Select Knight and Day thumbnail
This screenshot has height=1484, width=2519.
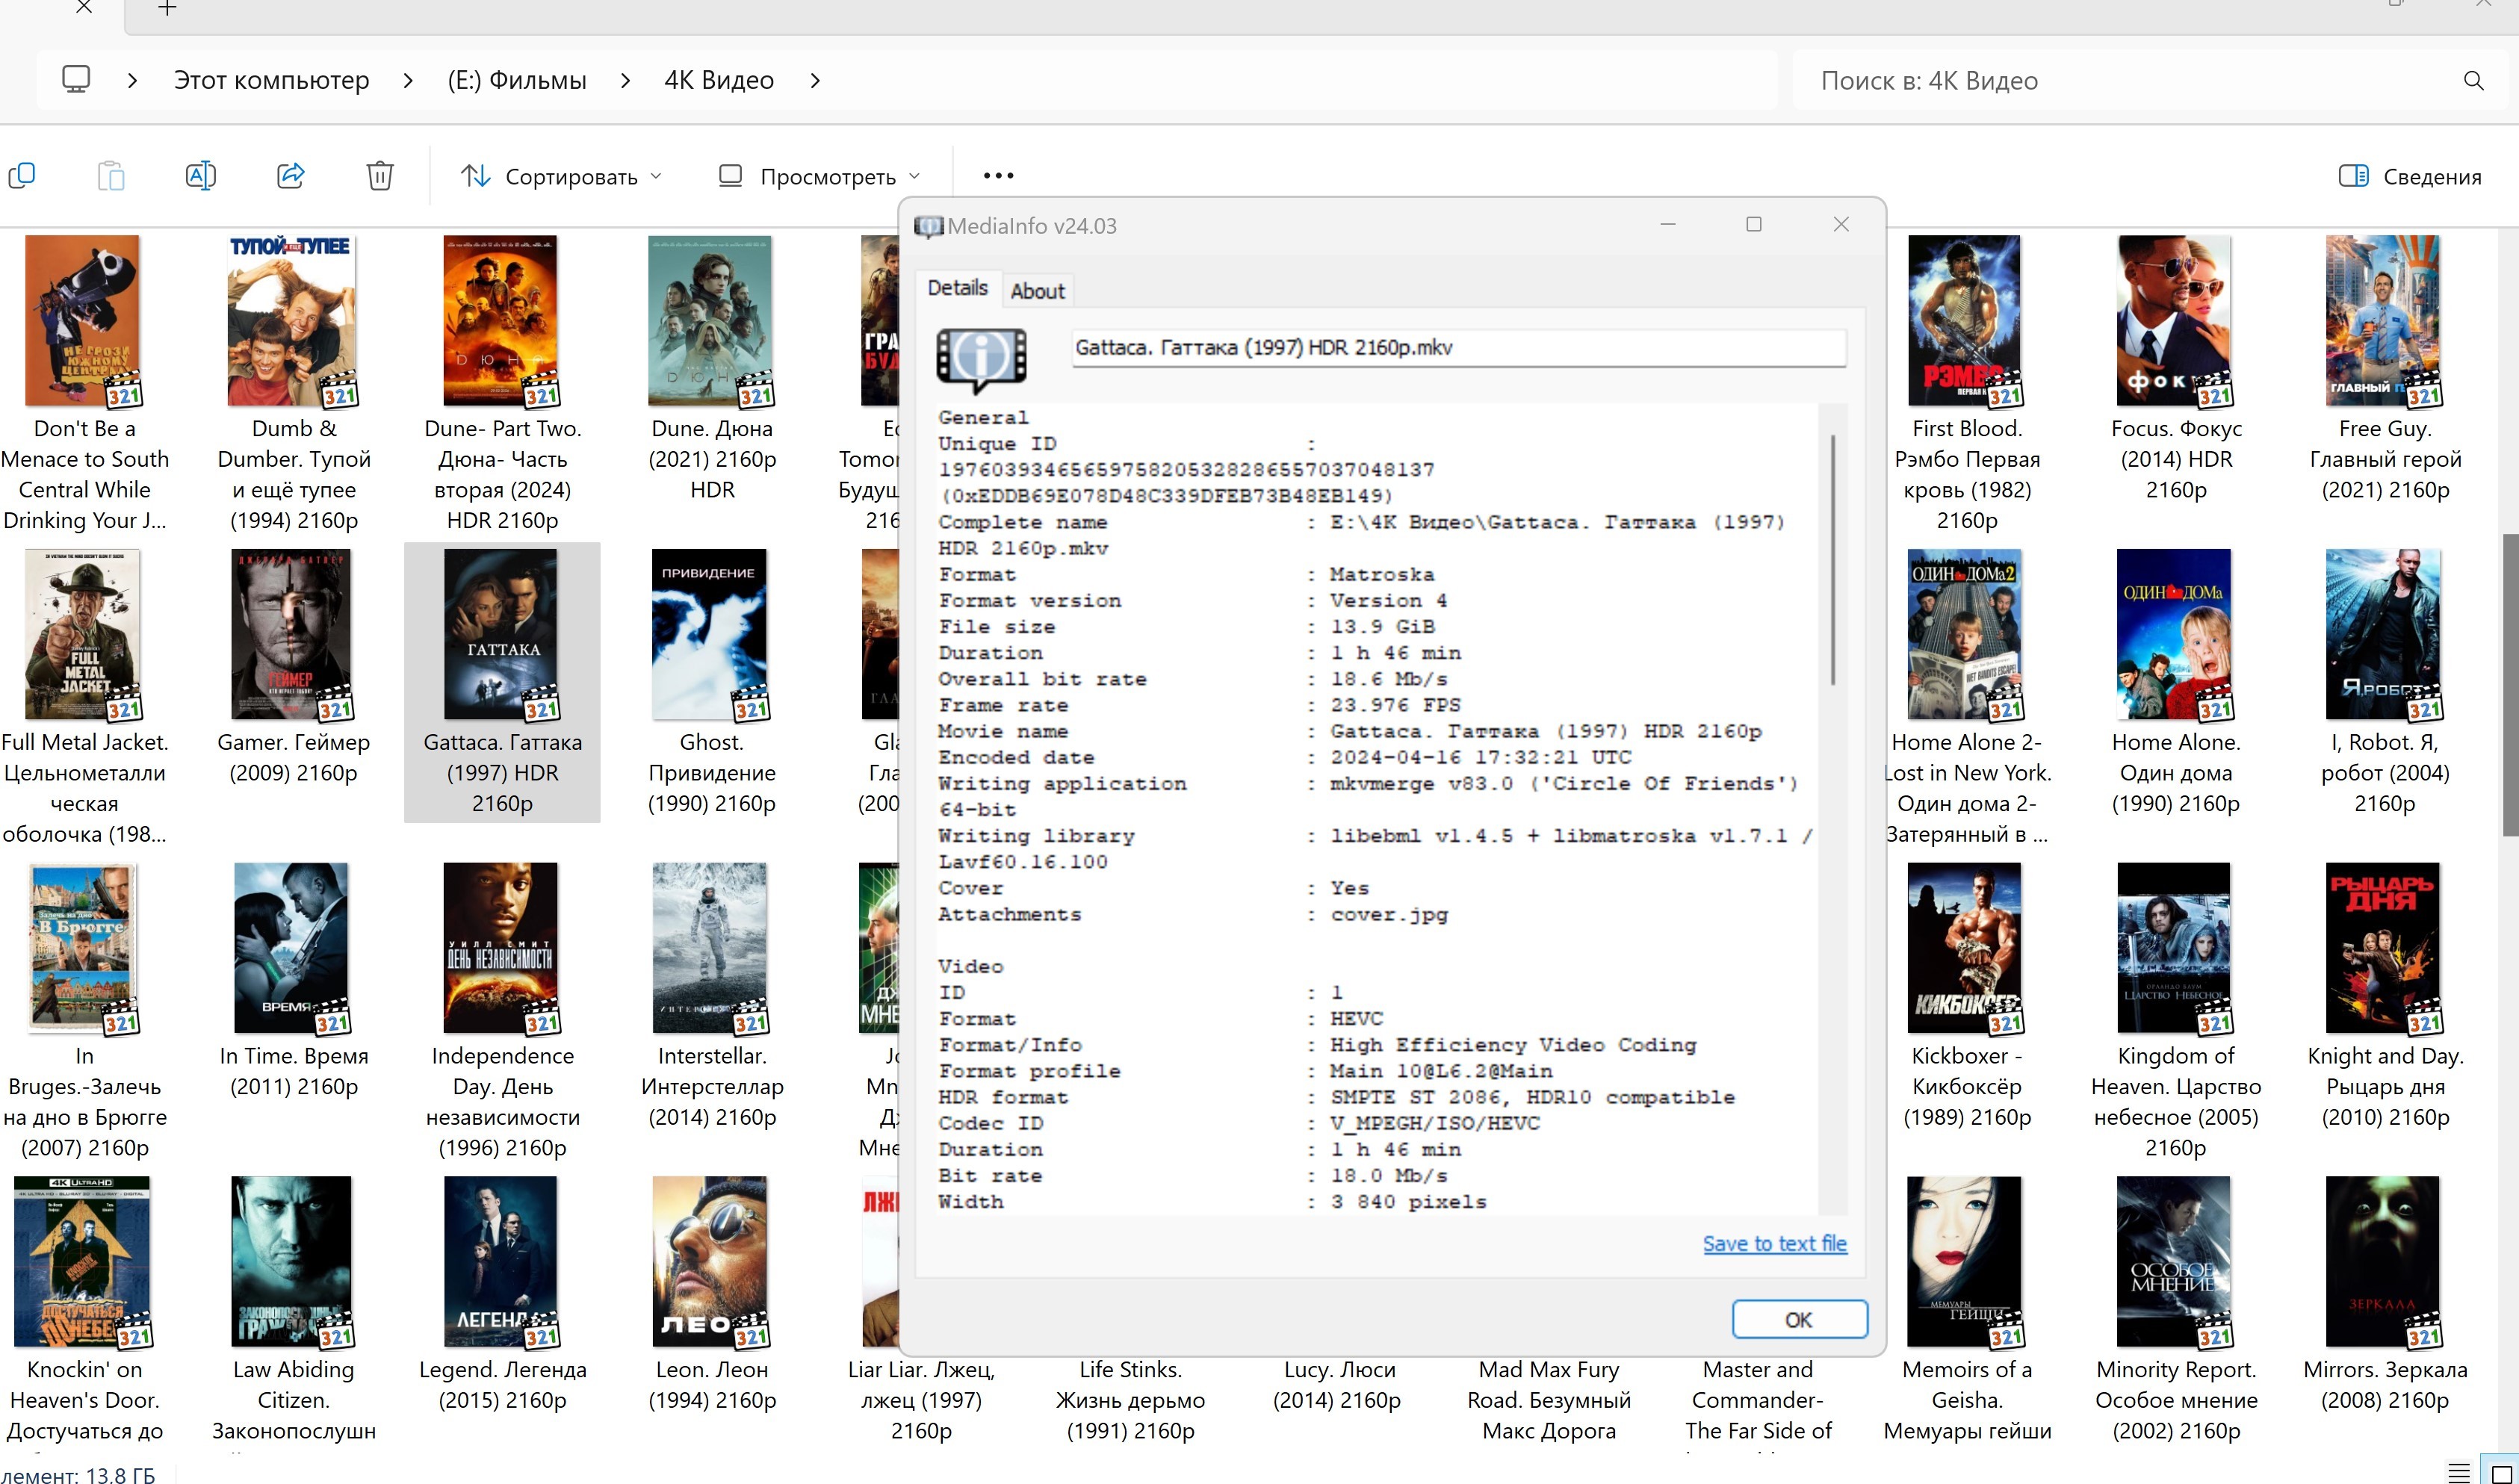[2384, 948]
